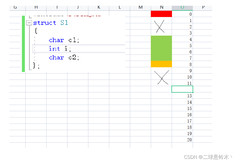The height and width of the screenshot is (162, 236).
Task: Click the empty selected cell in column O
Action: point(182,89)
